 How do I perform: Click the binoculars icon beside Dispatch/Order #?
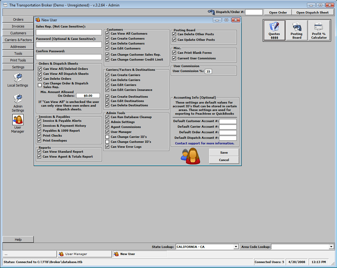pos(211,12)
